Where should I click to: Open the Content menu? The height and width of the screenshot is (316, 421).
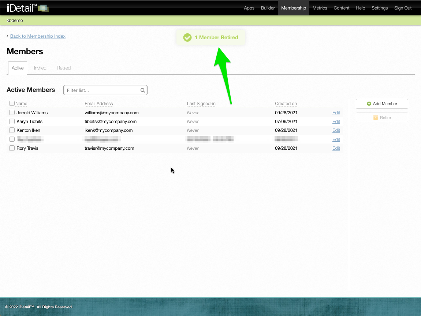tap(342, 8)
